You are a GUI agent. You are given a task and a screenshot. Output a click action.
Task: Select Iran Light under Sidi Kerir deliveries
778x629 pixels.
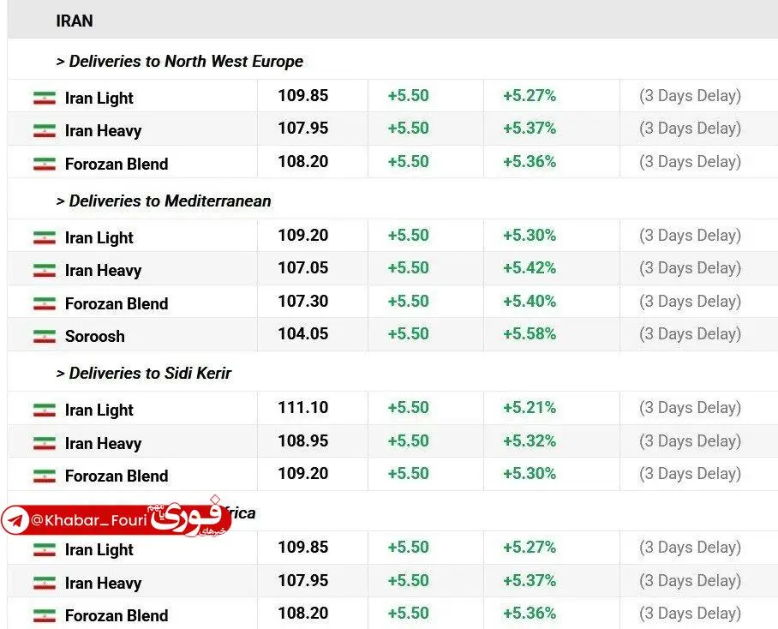(99, 410)
